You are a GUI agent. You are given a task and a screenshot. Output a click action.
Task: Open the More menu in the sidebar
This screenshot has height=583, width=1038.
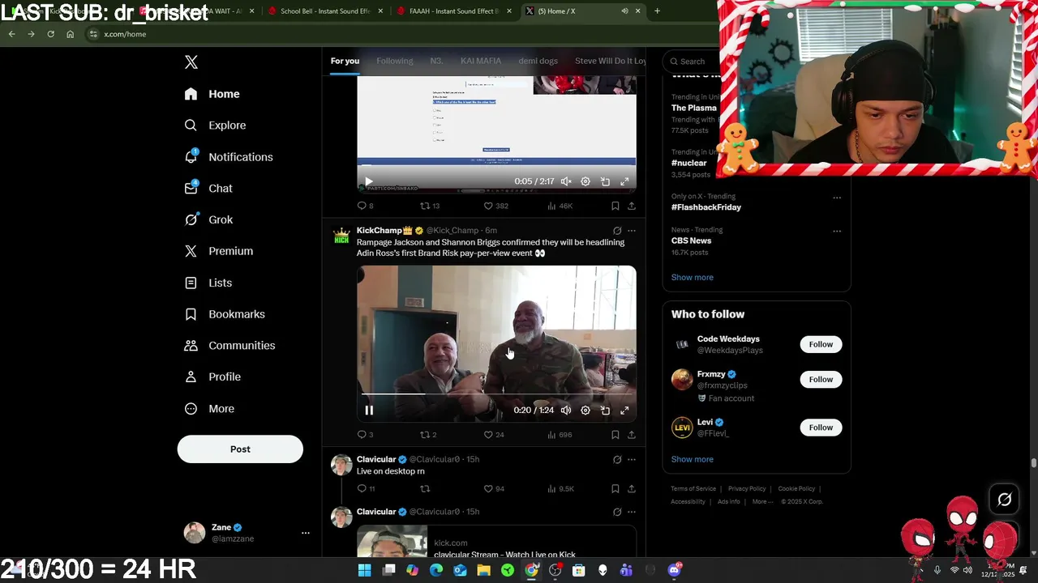(x=208, y=409)
